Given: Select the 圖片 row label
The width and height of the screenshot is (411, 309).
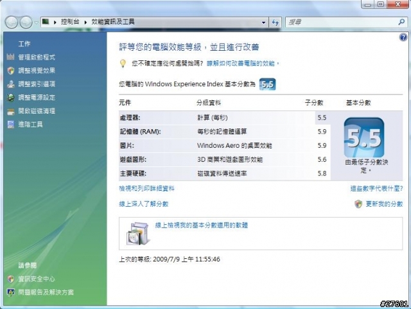Looking at the screenshot, I should click(x=127, y=146).
